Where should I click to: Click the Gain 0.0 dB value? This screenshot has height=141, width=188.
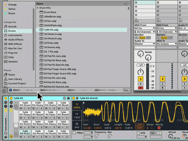[x=87, y=128]
